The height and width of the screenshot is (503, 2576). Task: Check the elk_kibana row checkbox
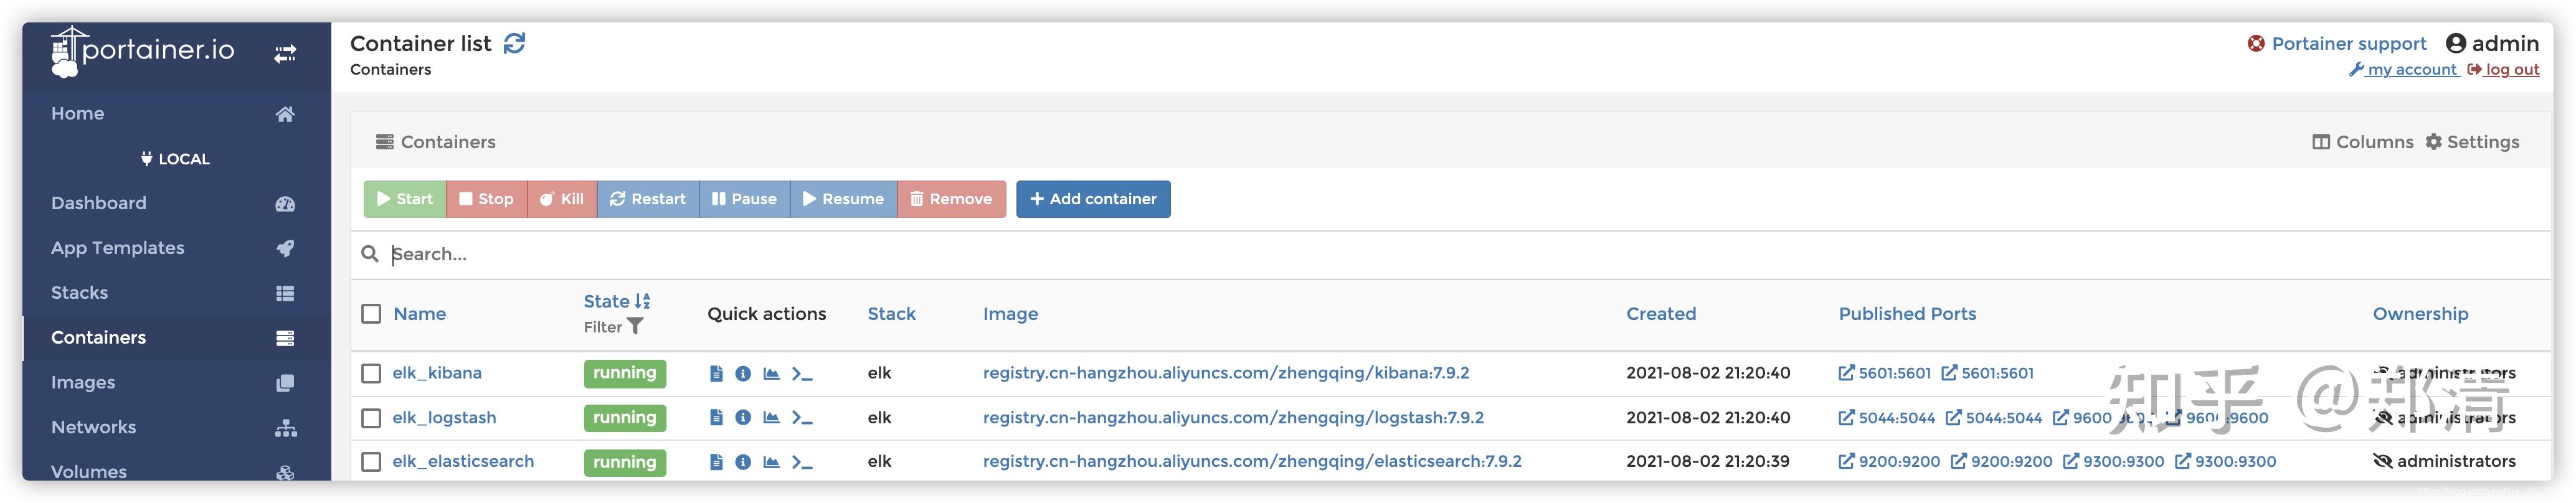click(371, 373)
